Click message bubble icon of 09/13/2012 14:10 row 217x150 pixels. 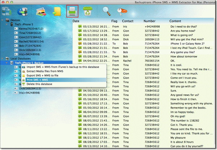pyautogui.click(x=80, y=146)
